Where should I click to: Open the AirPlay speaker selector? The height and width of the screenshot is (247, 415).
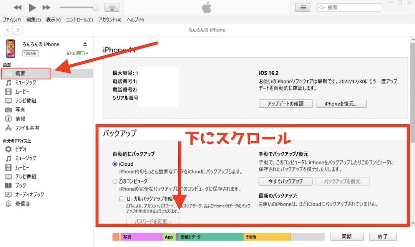click(111, 7)
